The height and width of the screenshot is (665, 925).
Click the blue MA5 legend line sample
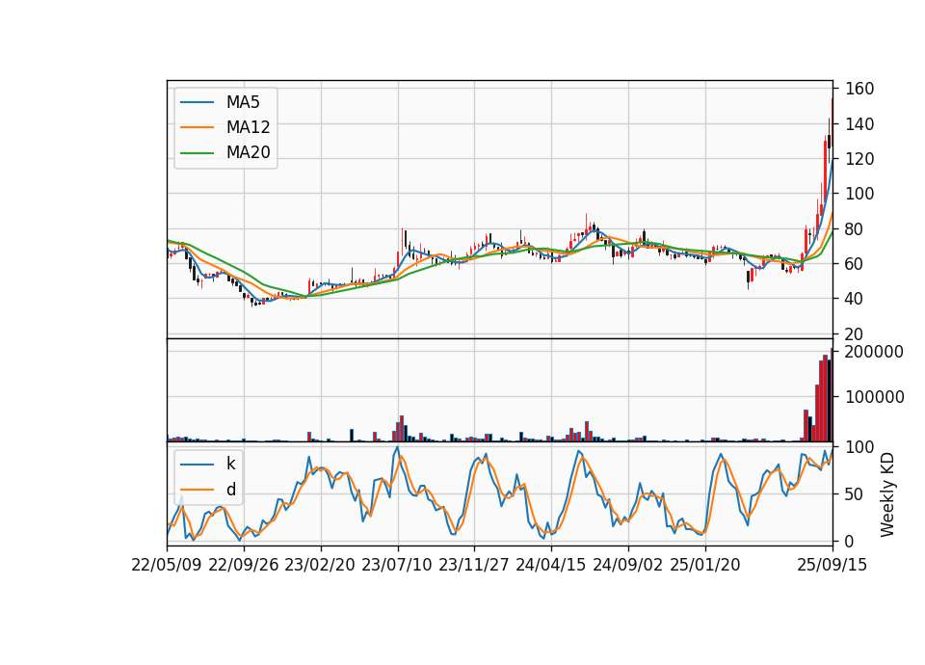click(197, 103)
